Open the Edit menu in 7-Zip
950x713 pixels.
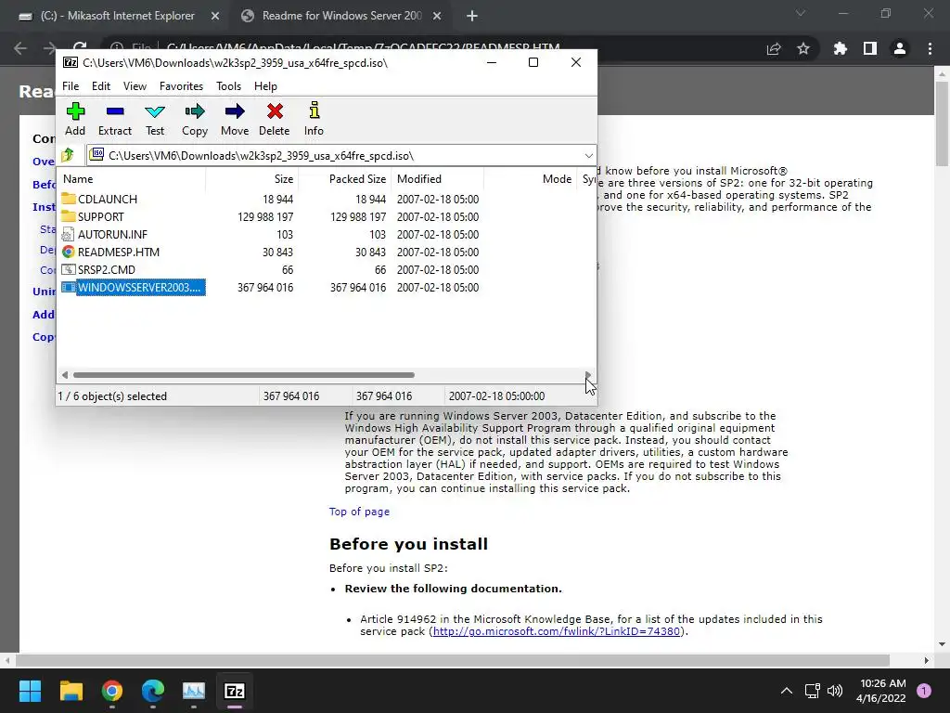pyautogui.click(x=100, y=86)
